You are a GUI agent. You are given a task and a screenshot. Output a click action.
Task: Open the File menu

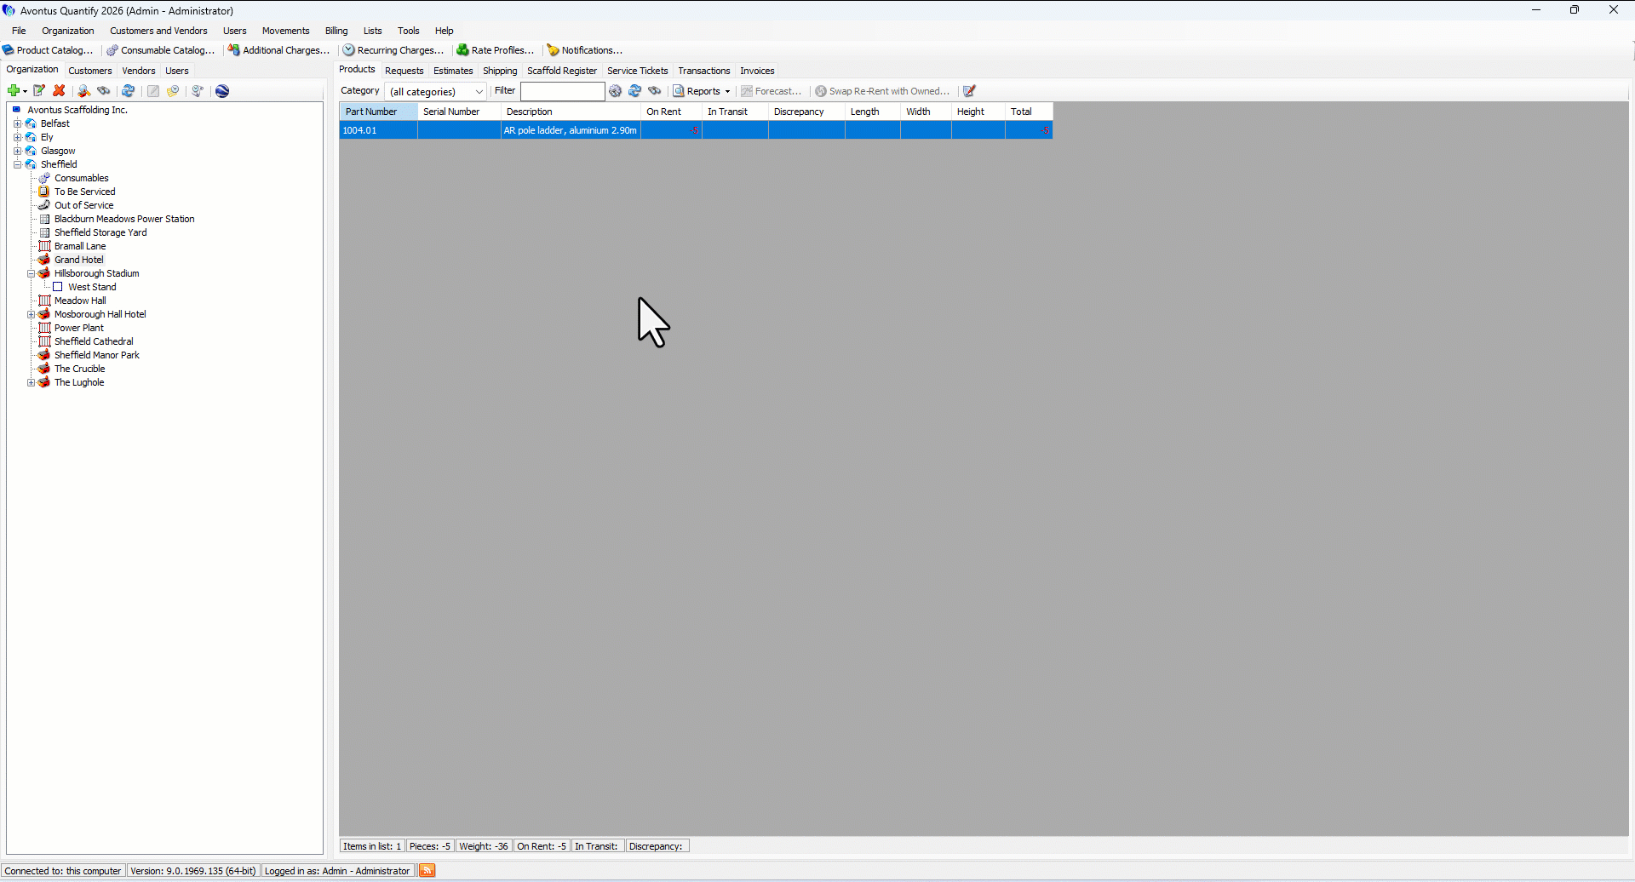(19, 31)
